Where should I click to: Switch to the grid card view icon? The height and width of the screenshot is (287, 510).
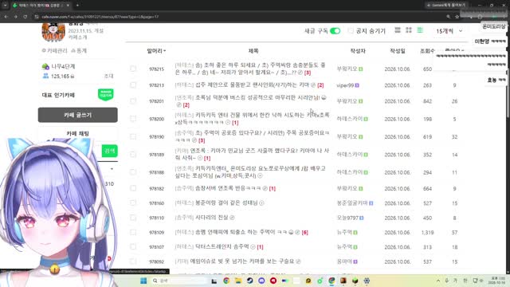[x=409, y=30]
